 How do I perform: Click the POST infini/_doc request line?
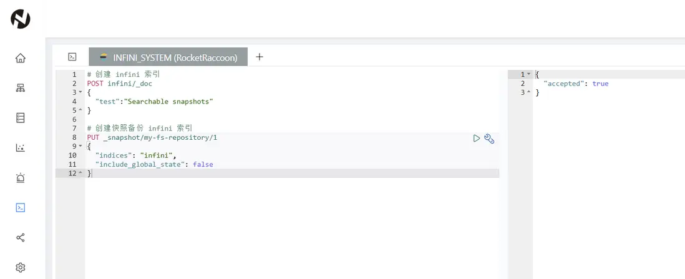120,84
